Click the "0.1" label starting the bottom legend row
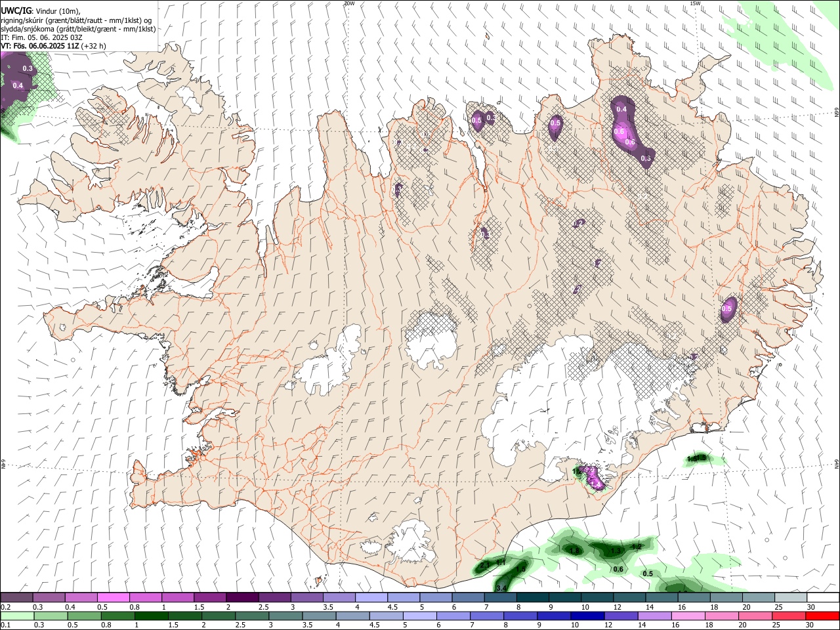This screenshot has width=840, height=630. pyautogui.click(x=5, y=625)
